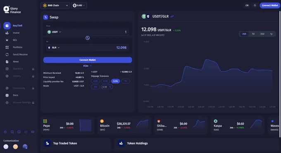Click the Win crown icon
This screenshot has height=153, width=281.
(x=7, y=40)
